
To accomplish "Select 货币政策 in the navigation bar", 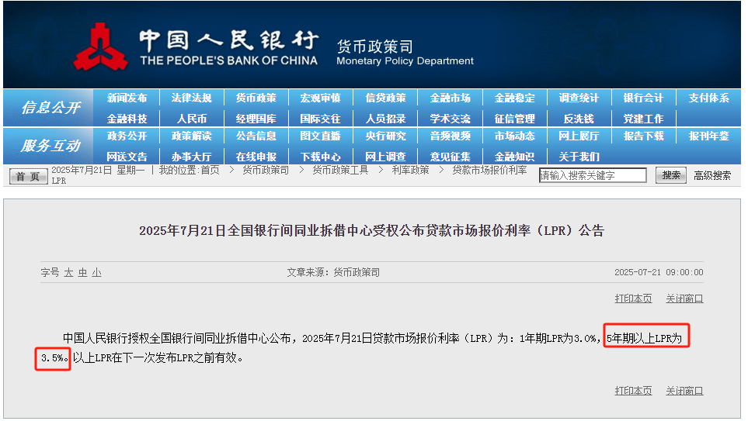I will pyautogui.click(x=256, y=98).
